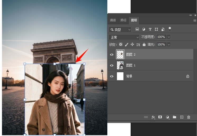Hide 图层 2 using its eye icon

coord(112,55)
